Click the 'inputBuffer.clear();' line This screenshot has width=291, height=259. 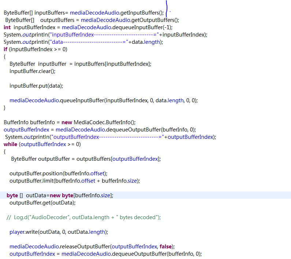coord(33,71)
